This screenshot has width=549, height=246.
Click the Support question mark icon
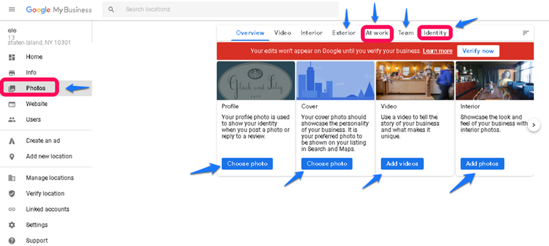(12, 241)
